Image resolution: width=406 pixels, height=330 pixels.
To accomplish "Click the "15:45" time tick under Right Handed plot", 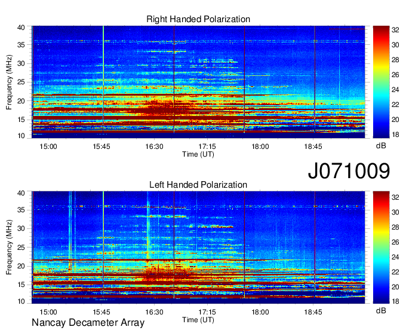I will coord(101,146).
